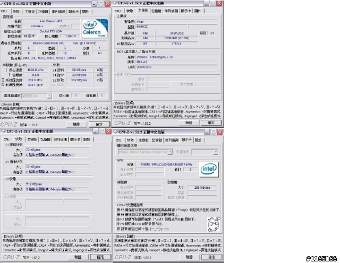Click the 800.1 MHz rated FSB value
Screen dimensions: 340x263
tap(36, 85)
